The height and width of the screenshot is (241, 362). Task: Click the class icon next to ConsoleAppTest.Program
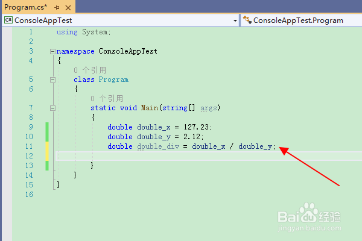[247, 20]
